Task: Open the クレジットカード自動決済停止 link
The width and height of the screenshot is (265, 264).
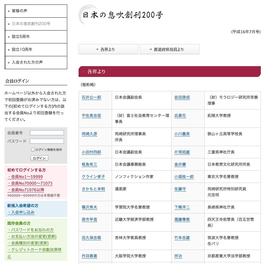Action: (x=34, y=250)
